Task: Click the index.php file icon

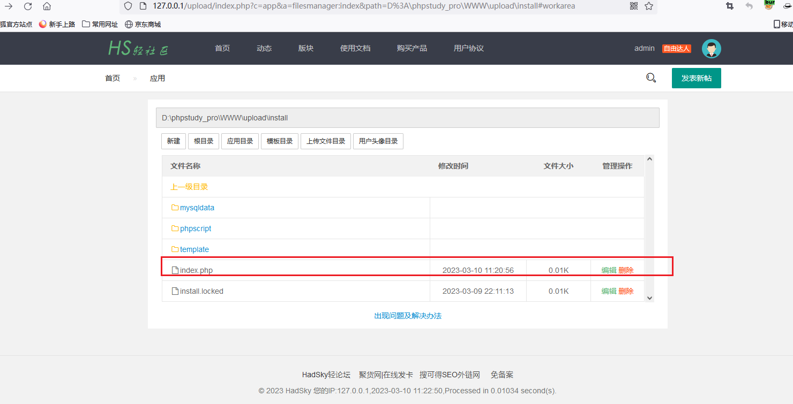Action: (175, 270)
